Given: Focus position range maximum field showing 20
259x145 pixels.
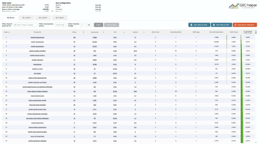Looking at the screenshot, I should pyautogui.click(x=89, y=25).
